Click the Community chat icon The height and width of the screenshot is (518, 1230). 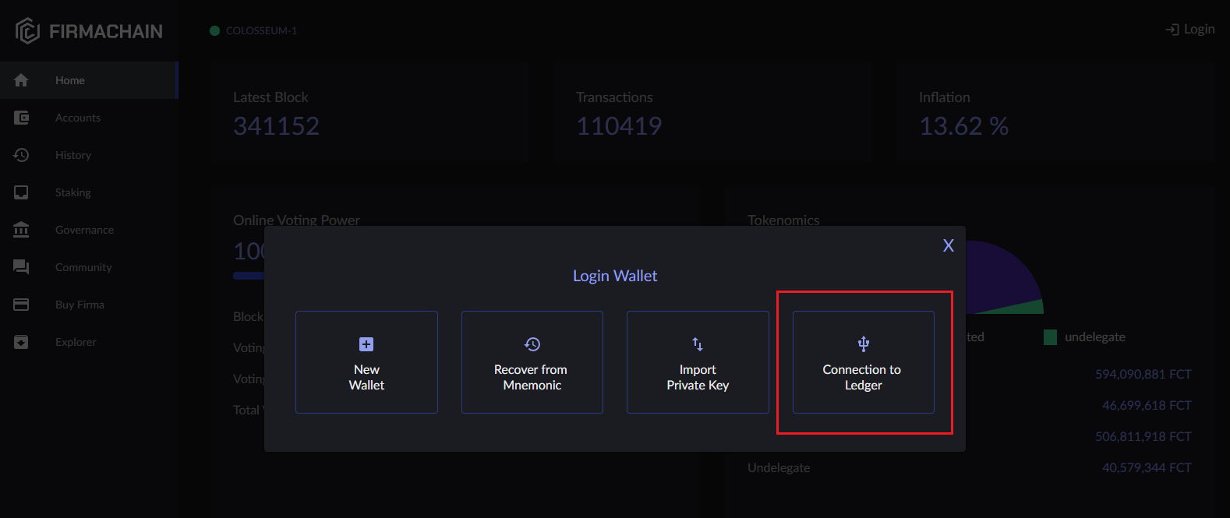[x=21, y=267]
